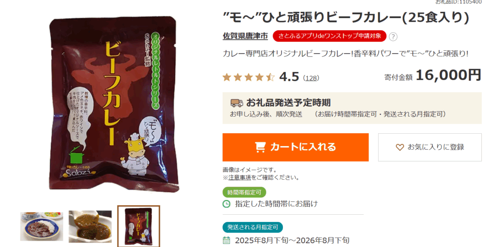Screen dimensions: 487x247
Task: Click the red さとふるアプリdeワンストップ申請対象 badge
Action: (x=330, y=36)
